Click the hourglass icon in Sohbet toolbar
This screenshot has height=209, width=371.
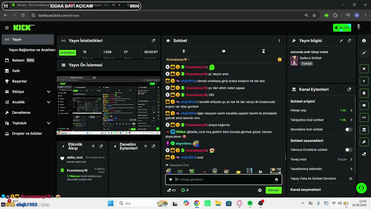pyautogui.click(x=263, y=51)
